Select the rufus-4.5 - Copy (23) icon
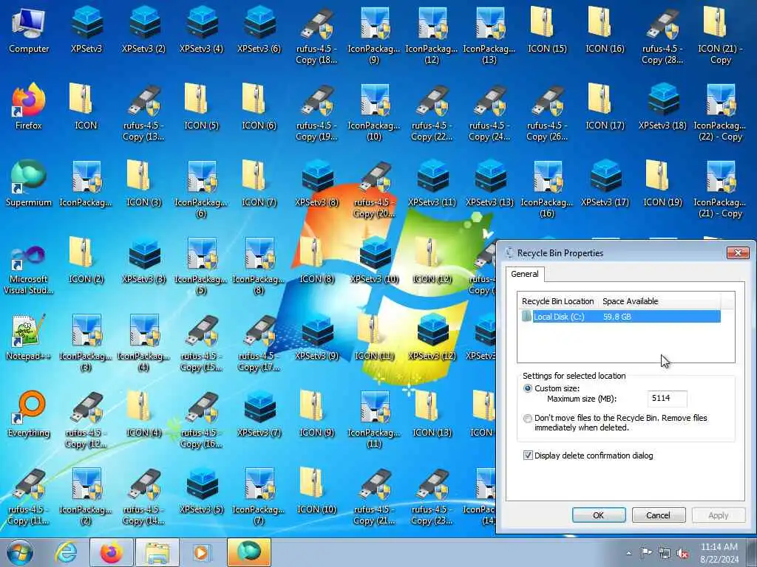 click(432, 497)
